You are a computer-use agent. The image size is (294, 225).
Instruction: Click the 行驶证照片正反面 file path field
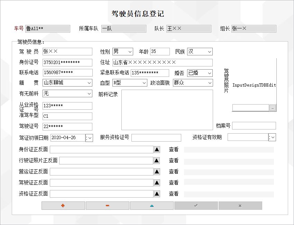click(x=106, y=161)
